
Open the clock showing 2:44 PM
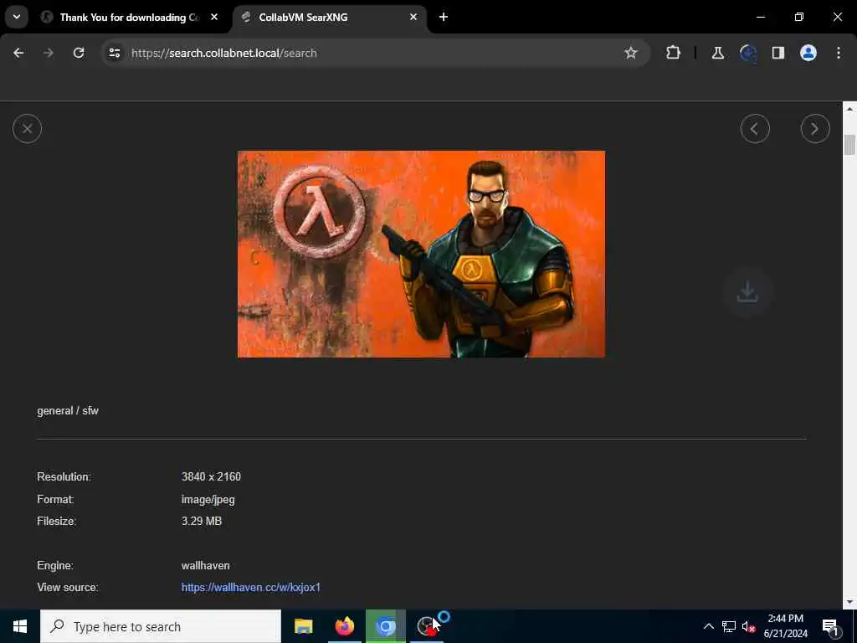pos(785,626)
